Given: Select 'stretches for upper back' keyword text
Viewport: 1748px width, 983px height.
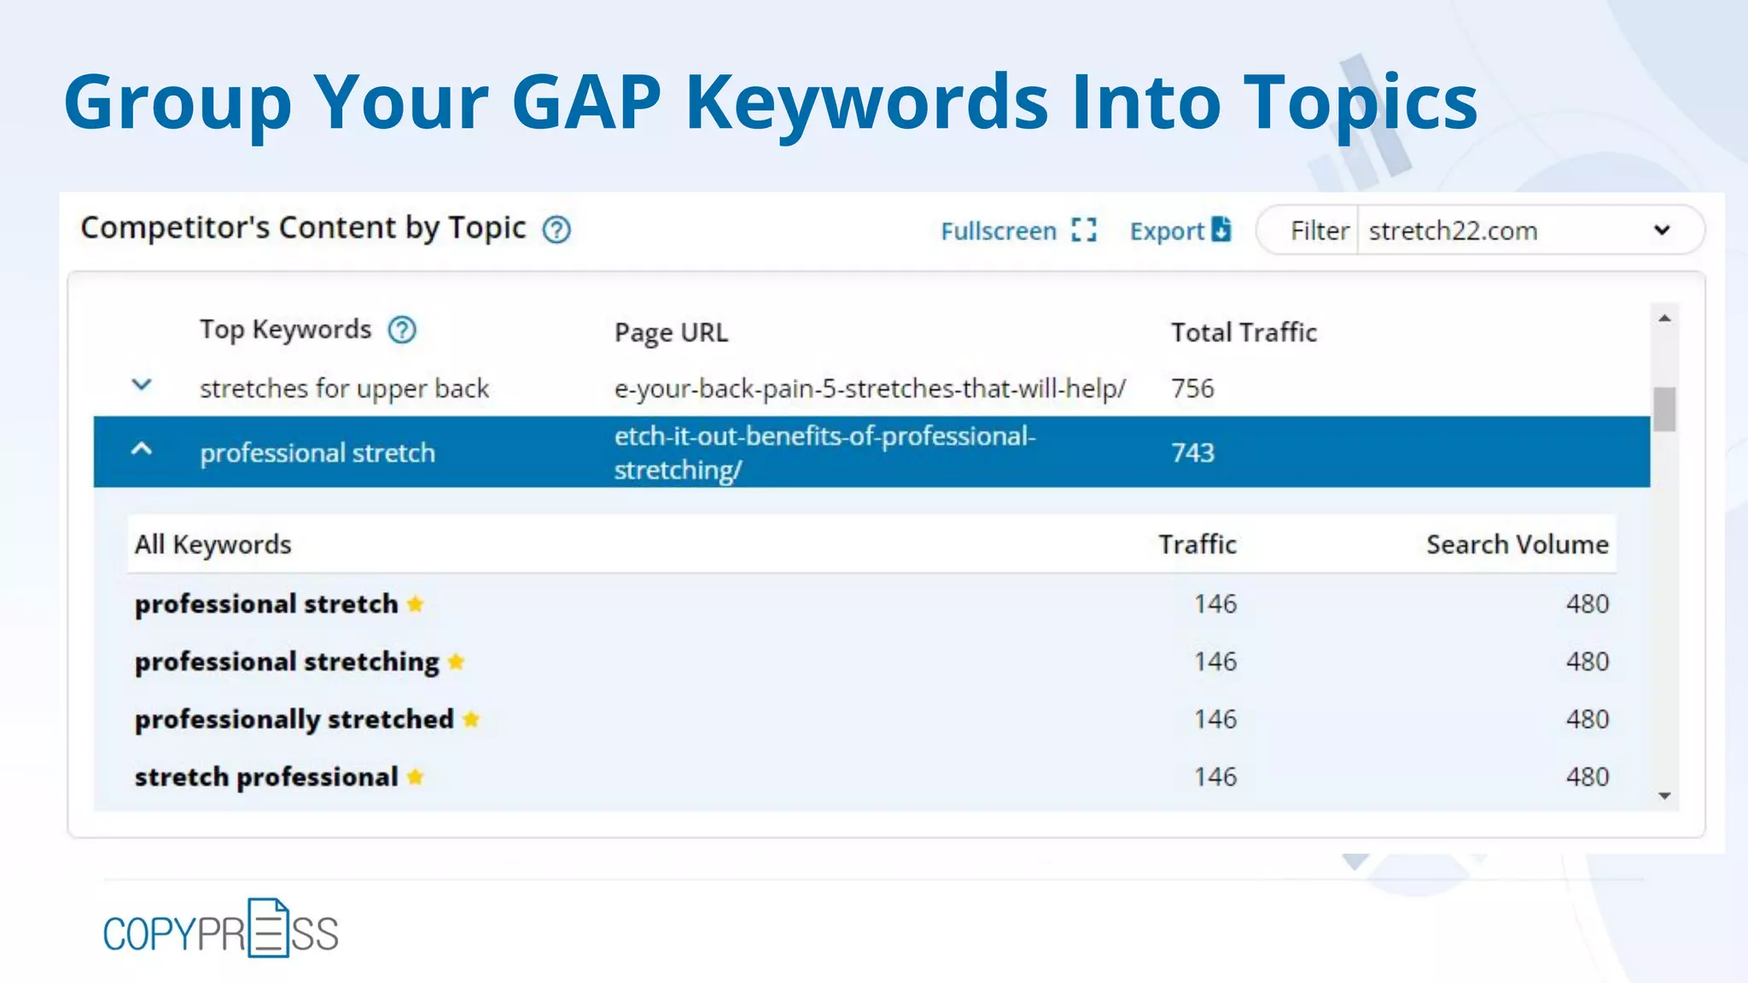Looking at the screenshot, I should pyautogui.click(x=345, y=389).
